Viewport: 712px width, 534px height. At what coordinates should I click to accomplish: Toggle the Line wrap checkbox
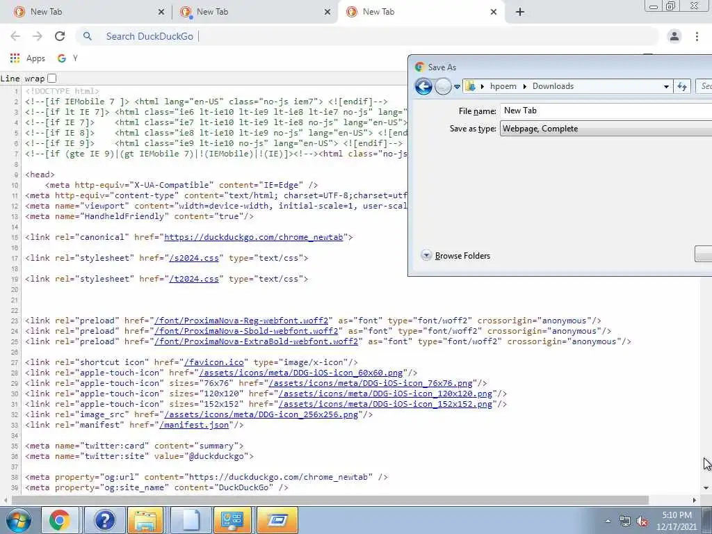click(x=52, y=78)
